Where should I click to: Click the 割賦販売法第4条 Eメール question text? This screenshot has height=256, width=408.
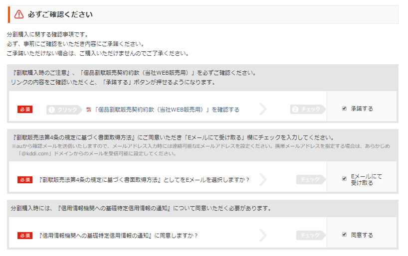[144, 180]
